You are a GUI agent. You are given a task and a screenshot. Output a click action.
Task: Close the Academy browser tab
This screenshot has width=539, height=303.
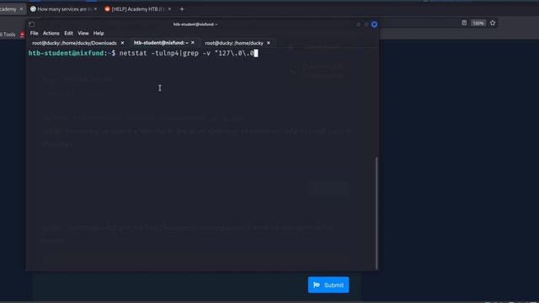pos(21,9)
